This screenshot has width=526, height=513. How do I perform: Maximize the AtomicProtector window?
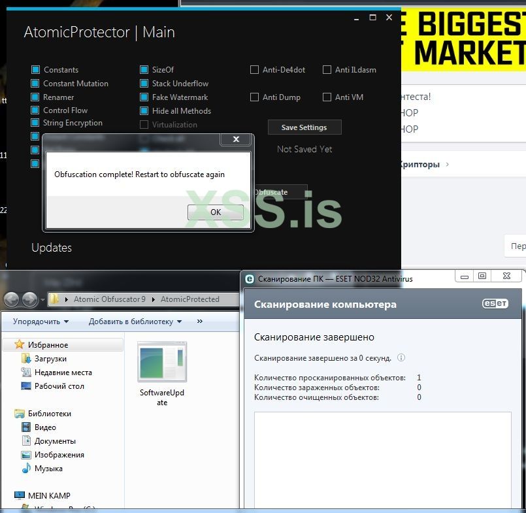(372, 18)
